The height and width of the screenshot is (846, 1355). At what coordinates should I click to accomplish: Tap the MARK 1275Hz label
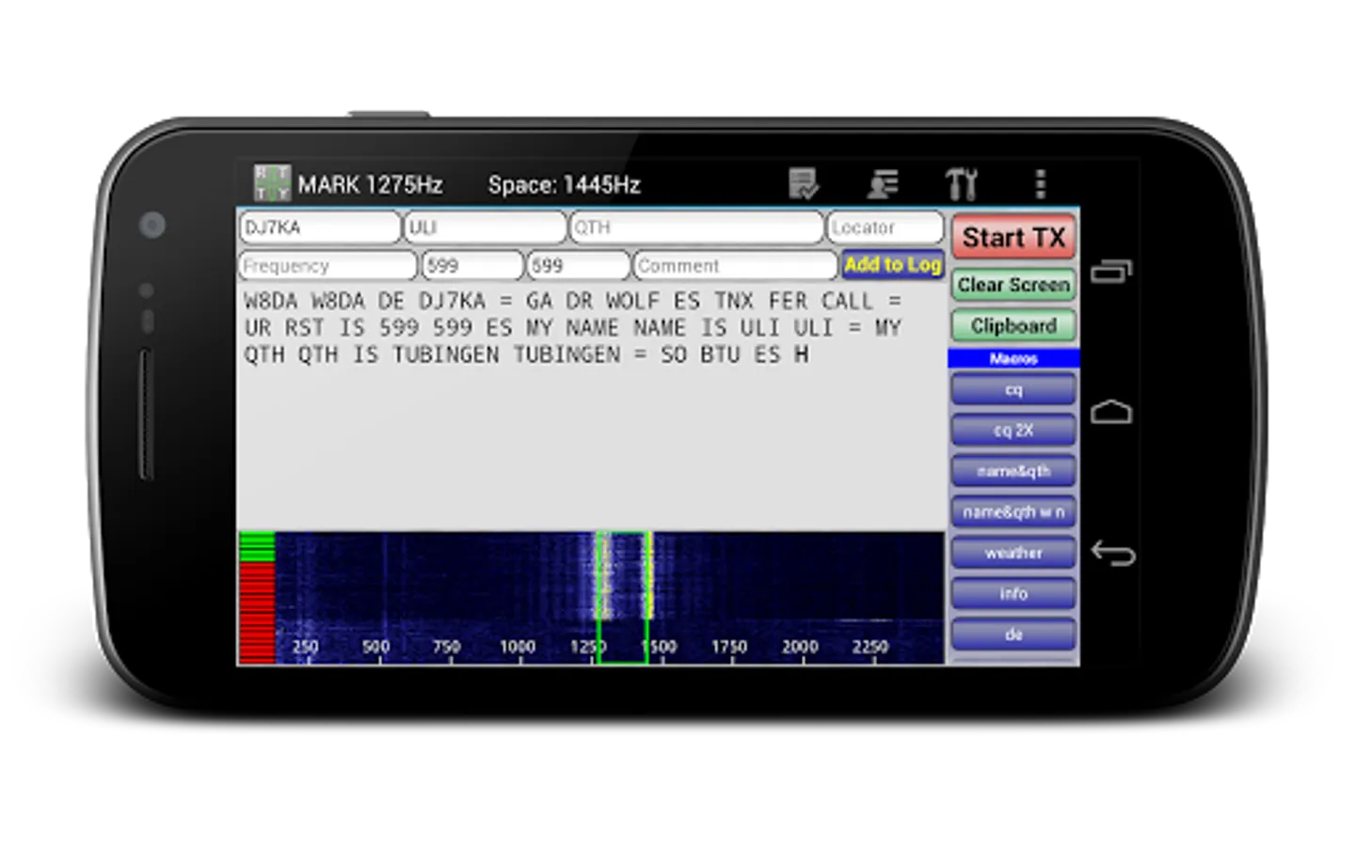coord(370,184)
